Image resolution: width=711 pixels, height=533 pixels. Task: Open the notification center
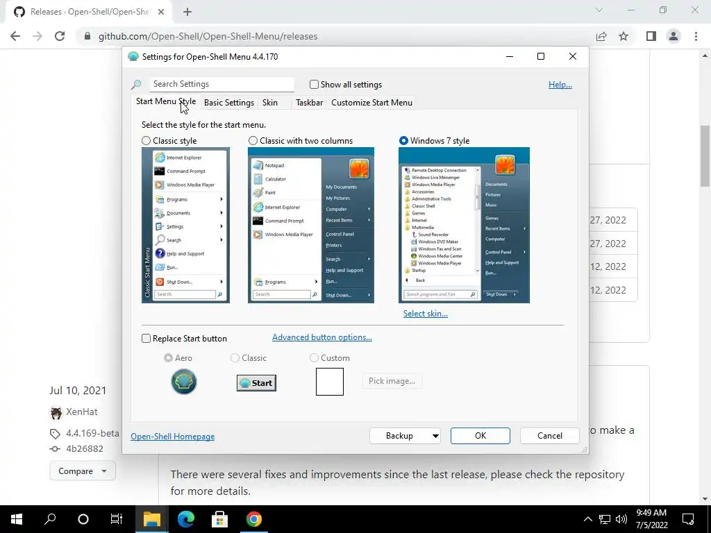[688, 519]
